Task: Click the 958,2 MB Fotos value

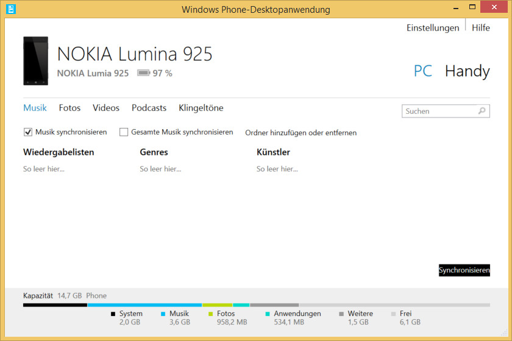Action: (x=232, y=322)
